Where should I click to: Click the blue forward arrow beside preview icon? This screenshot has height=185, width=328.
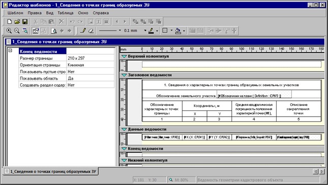[x=70, y=31]
